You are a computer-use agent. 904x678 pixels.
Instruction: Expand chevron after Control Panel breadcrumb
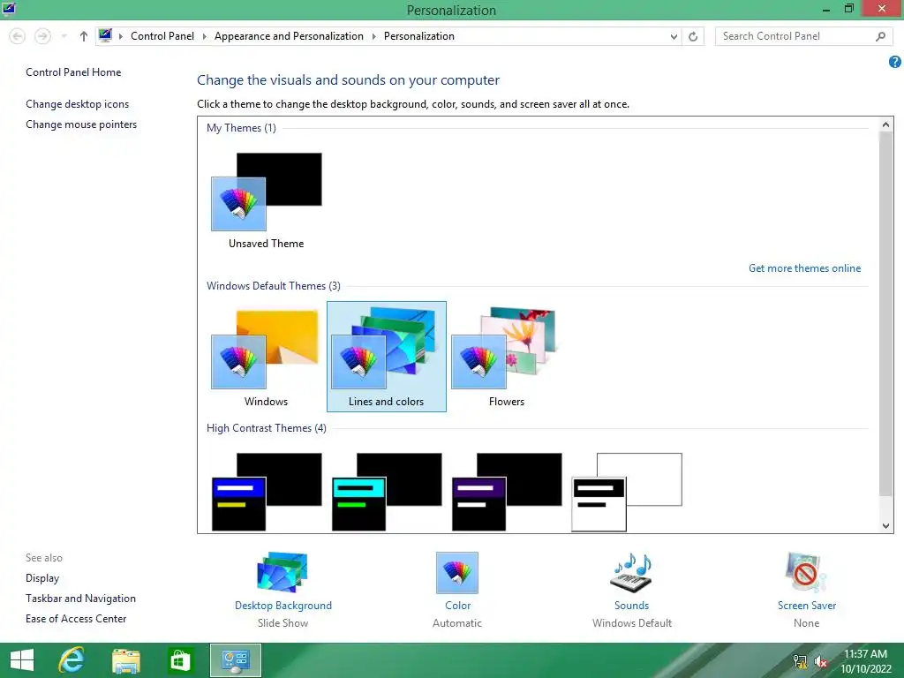(204, 36)
